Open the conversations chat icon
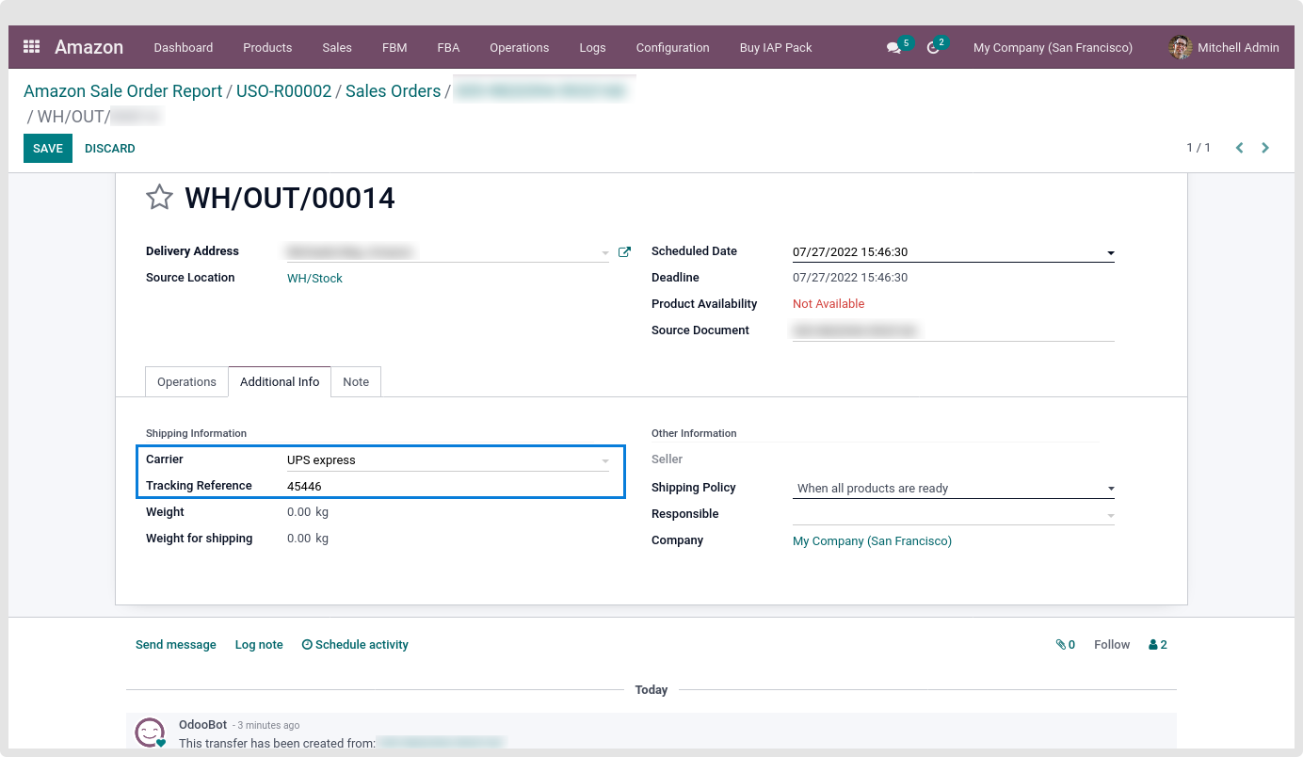This screenshot has height=757, width=1303. coord(893,47)
